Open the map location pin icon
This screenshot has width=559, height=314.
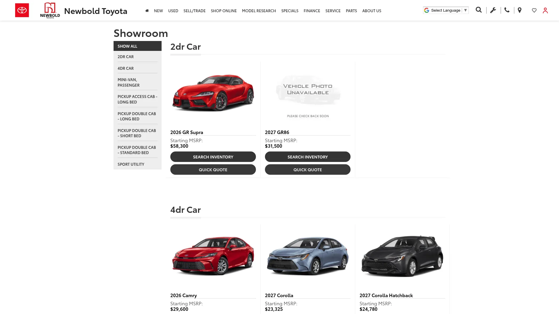click(x=520, y=10)
